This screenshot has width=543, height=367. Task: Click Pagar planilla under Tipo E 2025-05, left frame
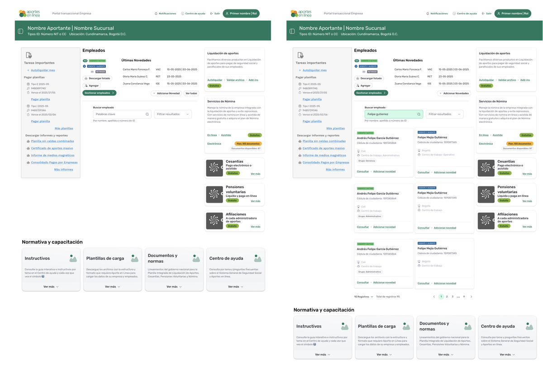tap(40, 99)
